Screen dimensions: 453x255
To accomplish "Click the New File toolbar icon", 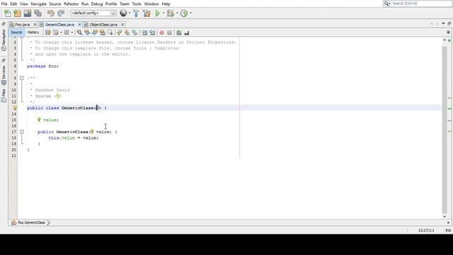I will (8, 13).
